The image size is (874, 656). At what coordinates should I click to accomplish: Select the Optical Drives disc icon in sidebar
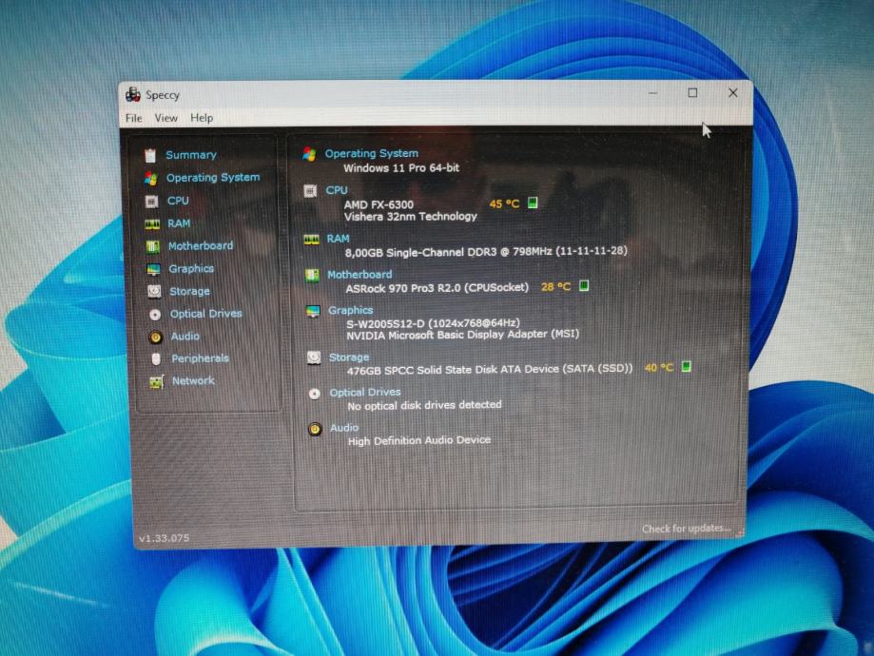pos(155,315)
